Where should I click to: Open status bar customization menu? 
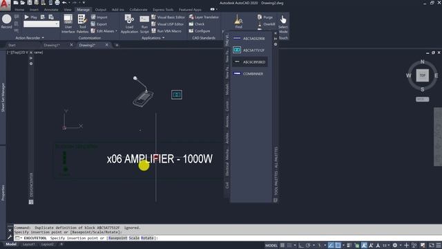[x=439, y=246]
